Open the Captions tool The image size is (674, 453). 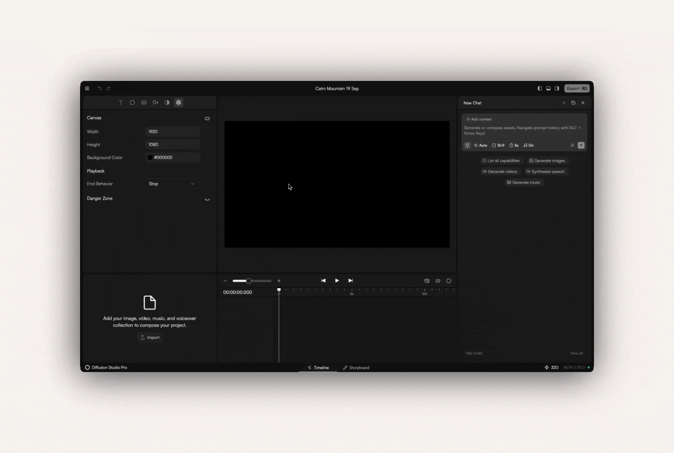pyautogui.click(x=144, y=102)
